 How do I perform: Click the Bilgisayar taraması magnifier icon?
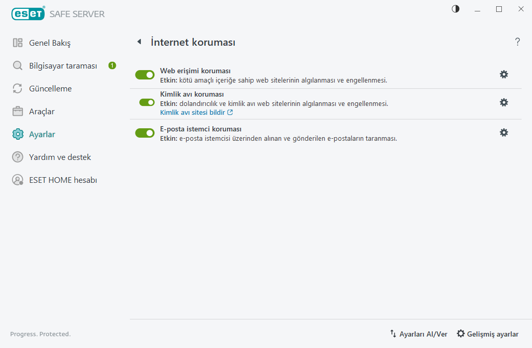pyautogui.click(x=18, y=66)
